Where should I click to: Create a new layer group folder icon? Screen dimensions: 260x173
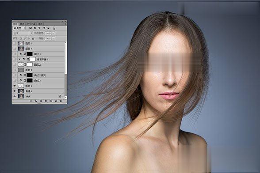(51, 101)
